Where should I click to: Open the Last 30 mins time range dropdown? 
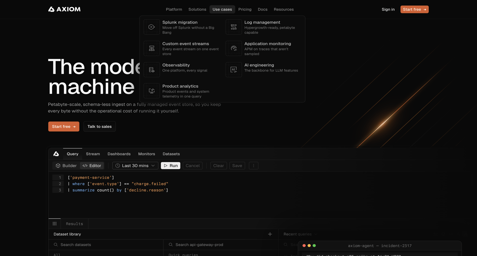pos(135,166)
